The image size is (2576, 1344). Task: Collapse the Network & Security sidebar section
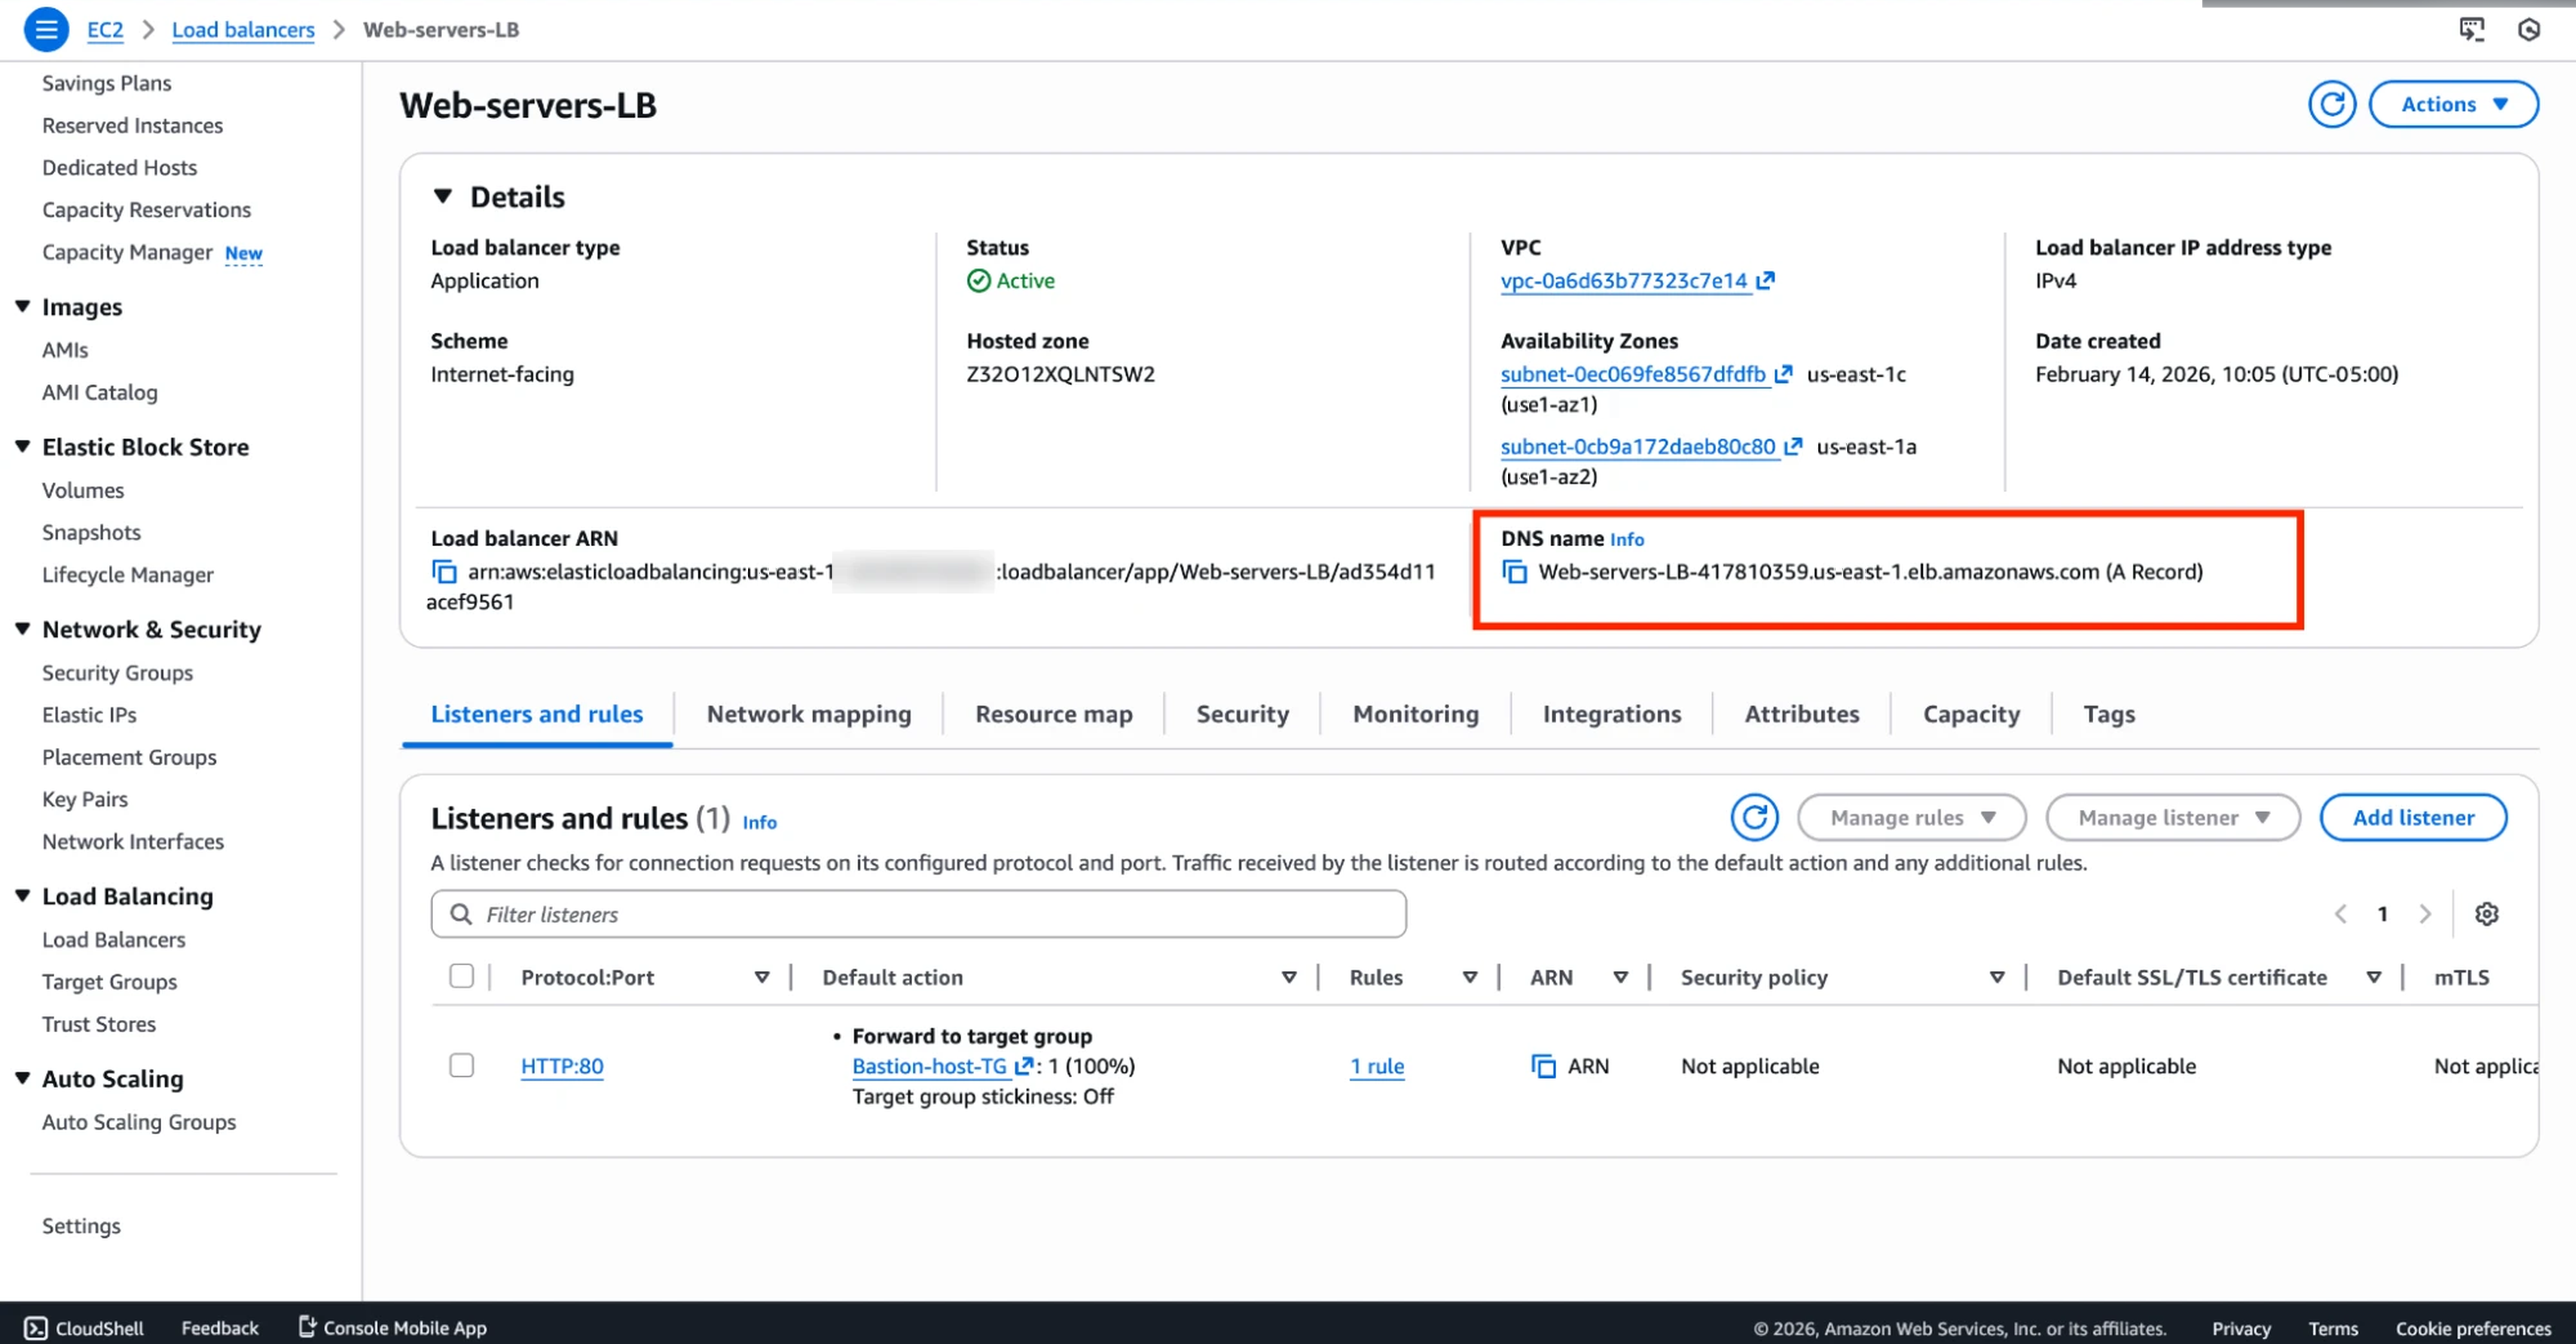[22, 629]
